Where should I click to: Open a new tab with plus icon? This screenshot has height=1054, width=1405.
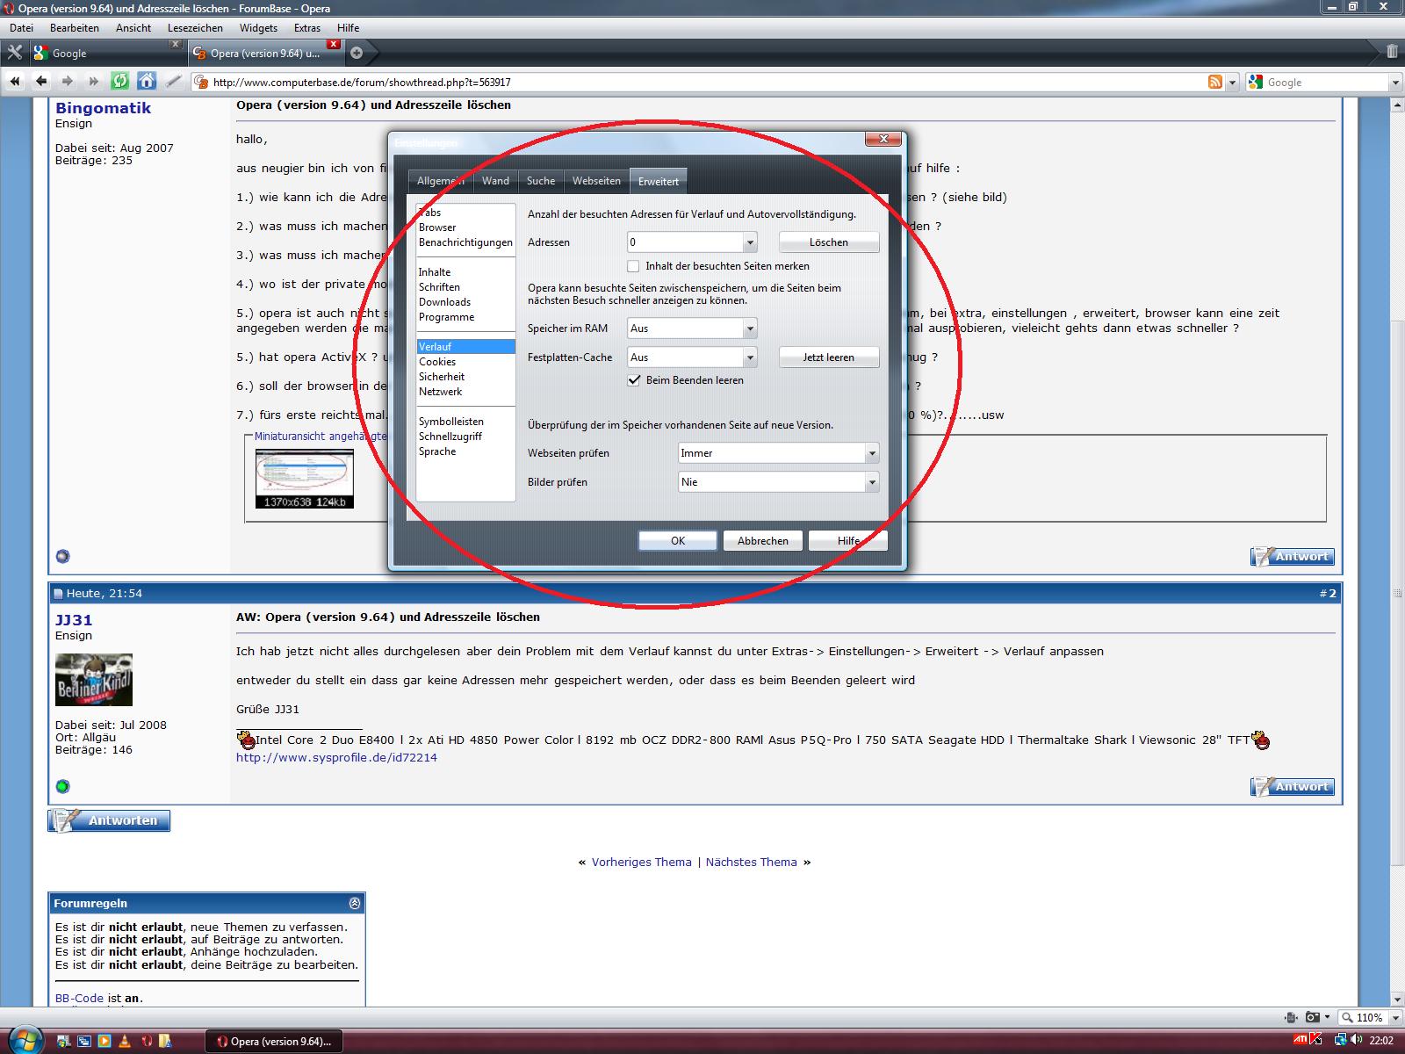[357, 53]
